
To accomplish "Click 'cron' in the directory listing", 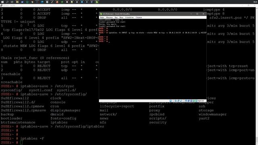I will pyautogui.click(x=55, y=106).
